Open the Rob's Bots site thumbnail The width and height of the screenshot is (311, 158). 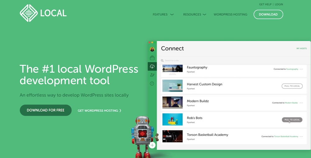(173, 119)
